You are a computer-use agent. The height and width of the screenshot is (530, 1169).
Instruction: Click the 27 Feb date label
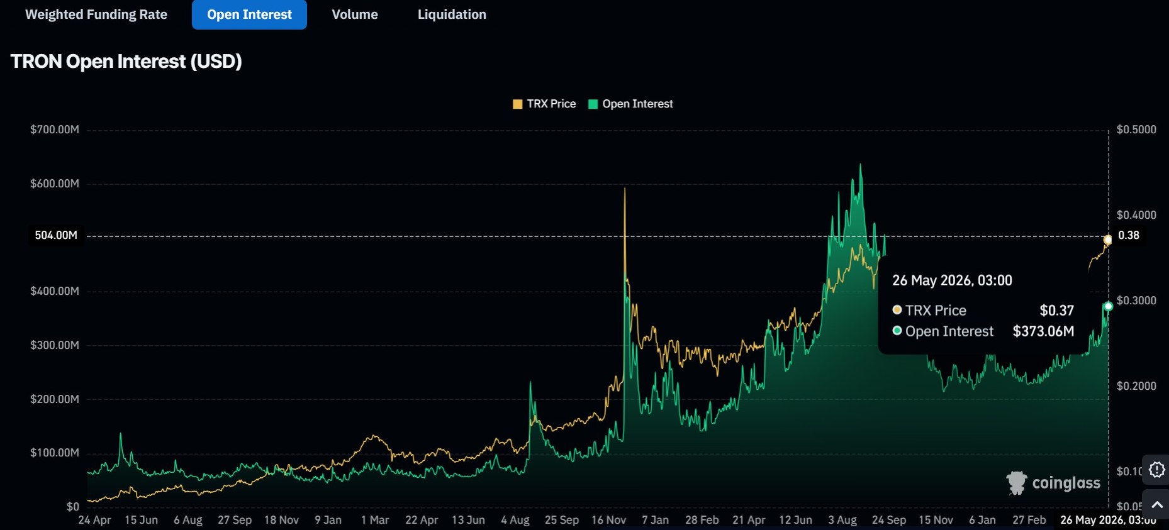1029,520
